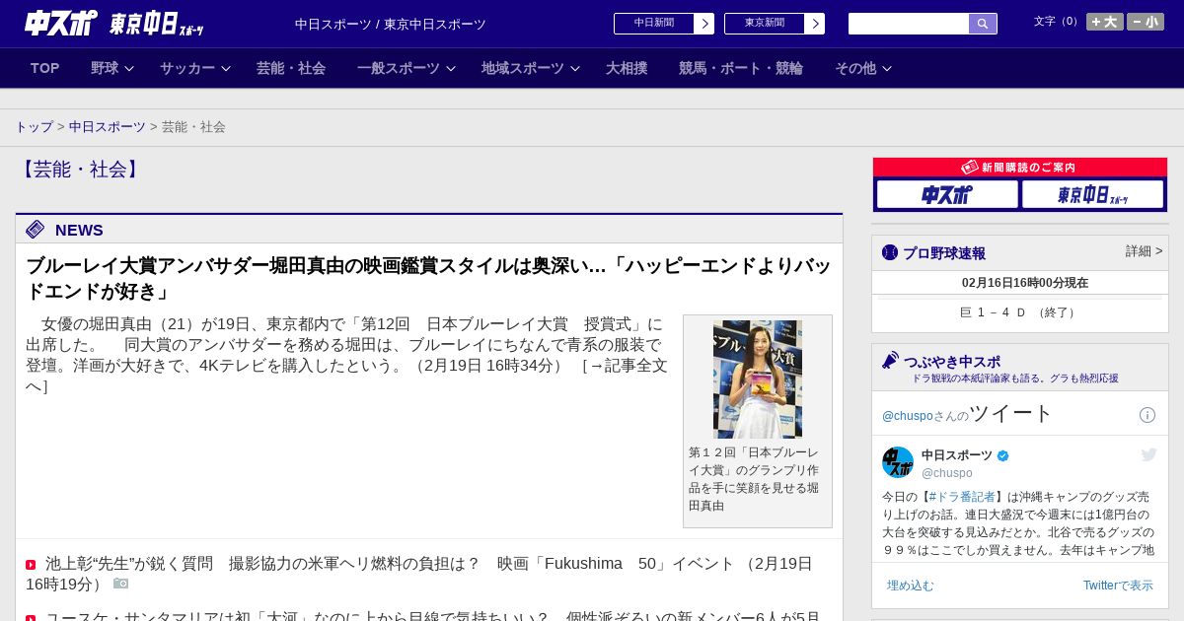Click the プロ野球速報 baseball icon
Viewport: 1184px width, 621px height.
click(x=890, y=252)
